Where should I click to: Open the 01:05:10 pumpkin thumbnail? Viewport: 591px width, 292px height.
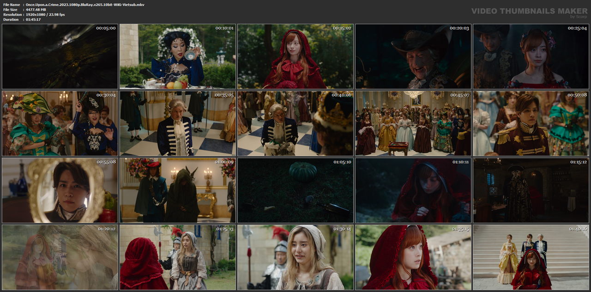(295, 190)
